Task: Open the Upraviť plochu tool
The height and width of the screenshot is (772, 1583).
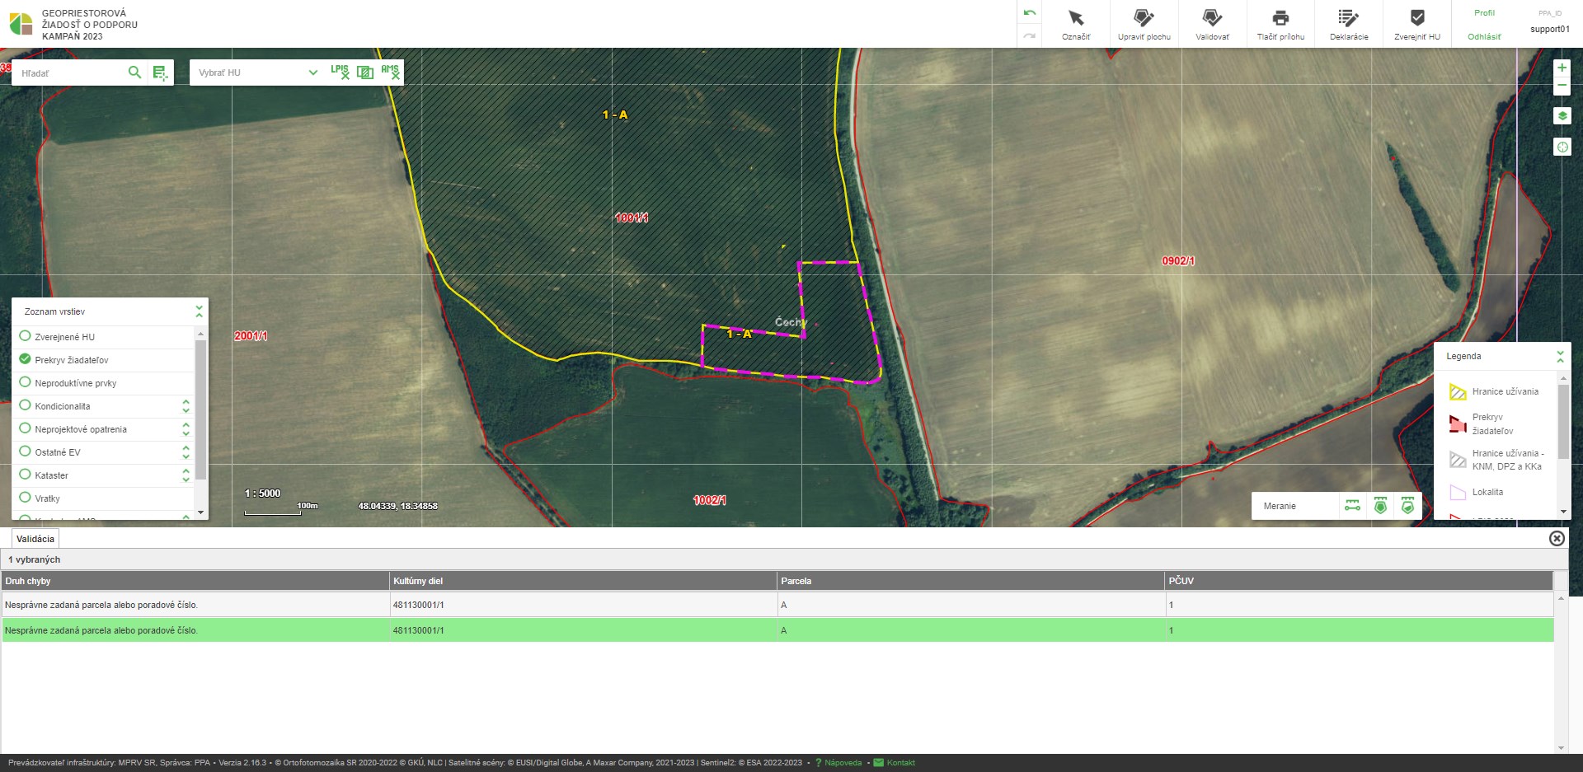Action: pyautogui.click(x=1144, y=24)
